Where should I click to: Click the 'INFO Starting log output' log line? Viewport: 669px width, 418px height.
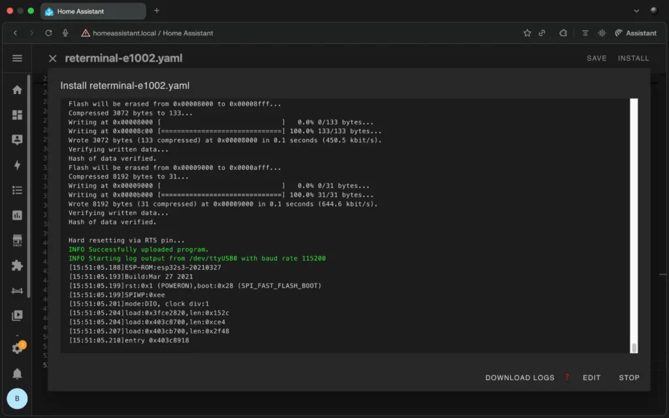click(x=197, y=258)
